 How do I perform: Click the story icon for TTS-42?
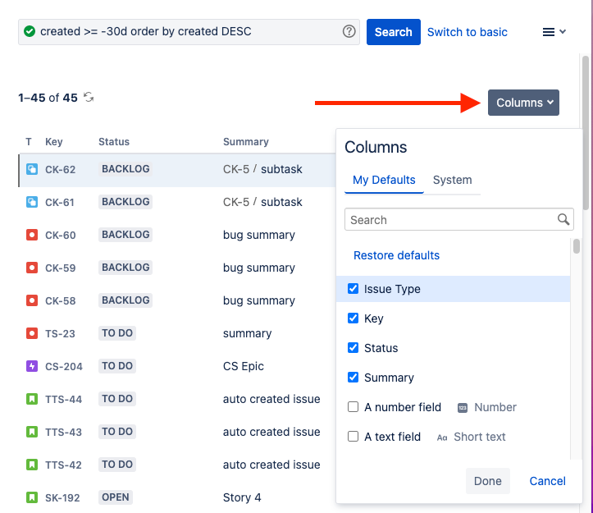pos(32,465)
